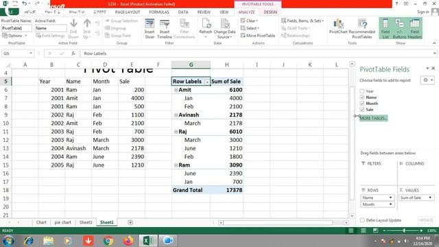The image size is (439, 247).
Task: Collapse the Raj group
Action: point(176,132)
